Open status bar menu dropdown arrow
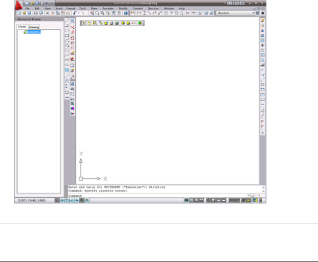318x262 pixels. [261, 200]
